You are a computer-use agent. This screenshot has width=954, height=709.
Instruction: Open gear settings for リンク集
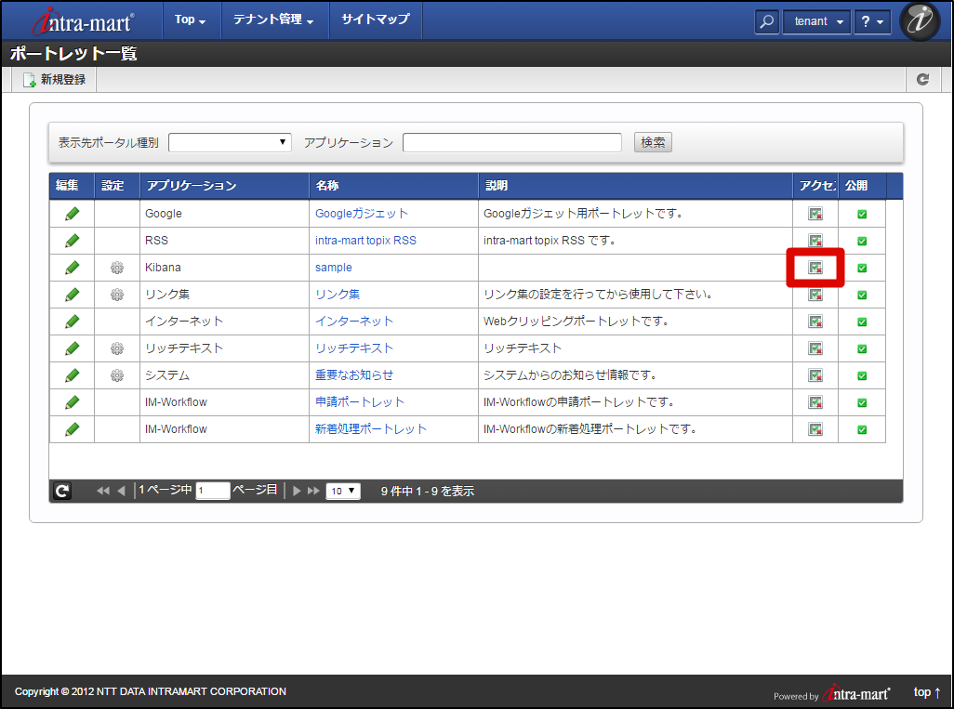[116, 294]
